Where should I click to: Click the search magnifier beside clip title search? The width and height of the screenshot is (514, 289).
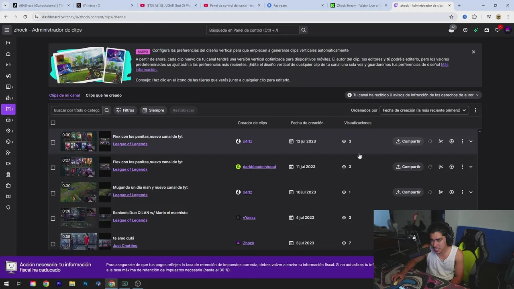(107, 110)
